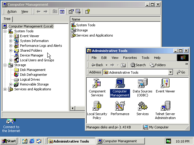Screen dimensions: 194x145
Task: Expand Services and Applications tree node
Action: click(x=5, y=89)
